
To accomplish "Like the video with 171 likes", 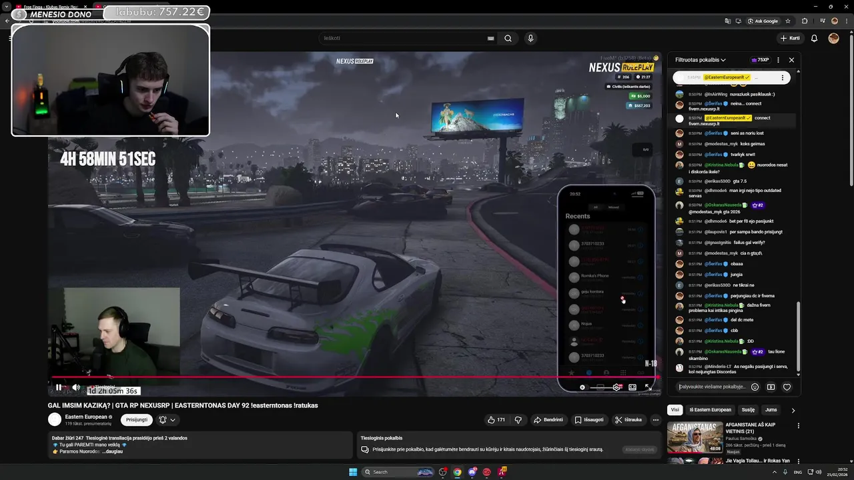I will [x=496, y=420].
